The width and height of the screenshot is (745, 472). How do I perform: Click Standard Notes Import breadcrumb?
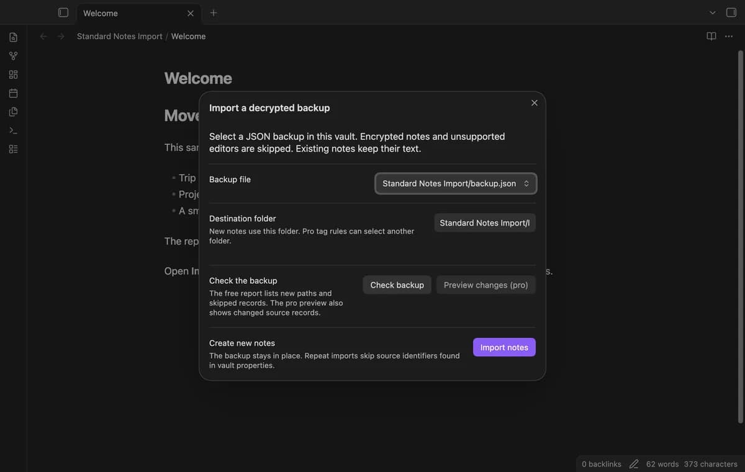point(120,36)
